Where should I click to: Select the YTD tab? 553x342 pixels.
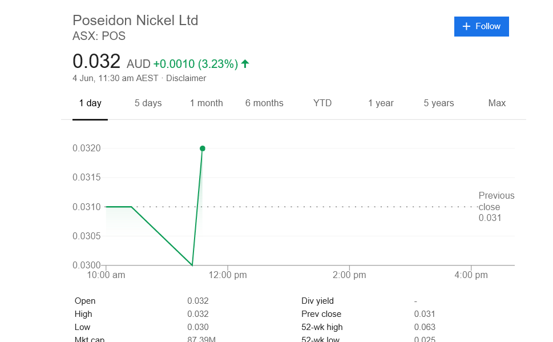point(322,103)
